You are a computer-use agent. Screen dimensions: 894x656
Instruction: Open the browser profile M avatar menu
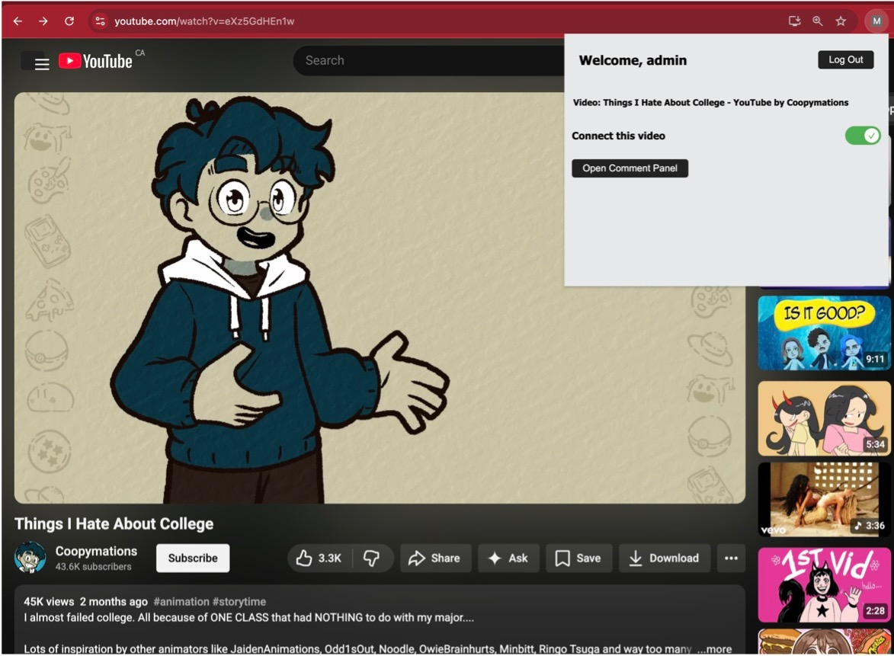point(876,21)
